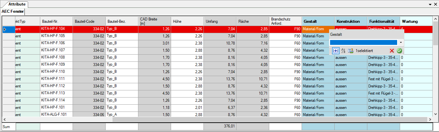Click the add (plus) icon in Gestalt popup
The width and height of the screenshot is (439, 132).
coord(336,51)
